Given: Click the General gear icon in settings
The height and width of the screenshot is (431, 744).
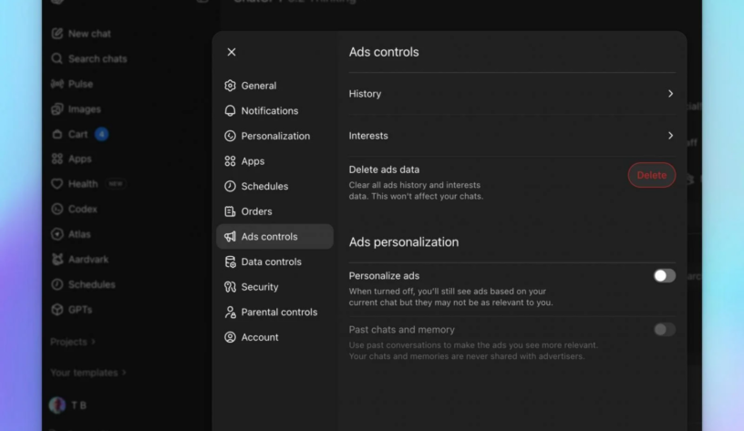Looking at the screenshot, I should tap(230, 86).
